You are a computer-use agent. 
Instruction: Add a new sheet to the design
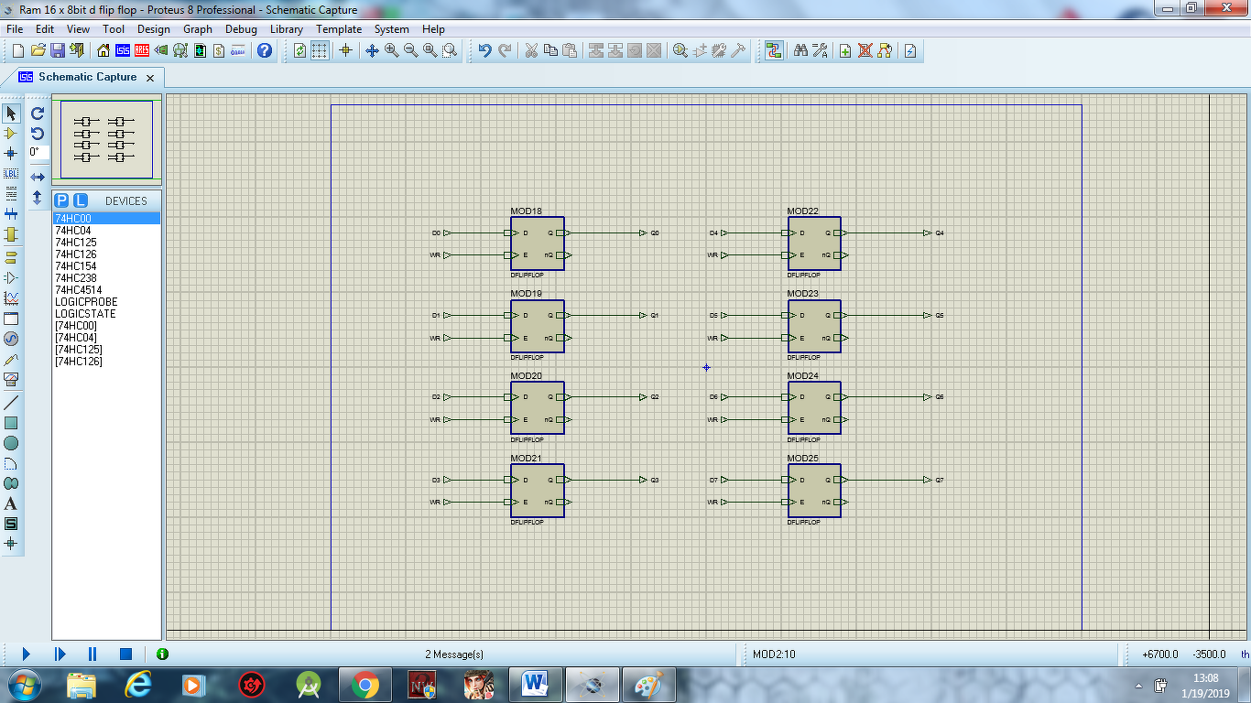[845, 50]
